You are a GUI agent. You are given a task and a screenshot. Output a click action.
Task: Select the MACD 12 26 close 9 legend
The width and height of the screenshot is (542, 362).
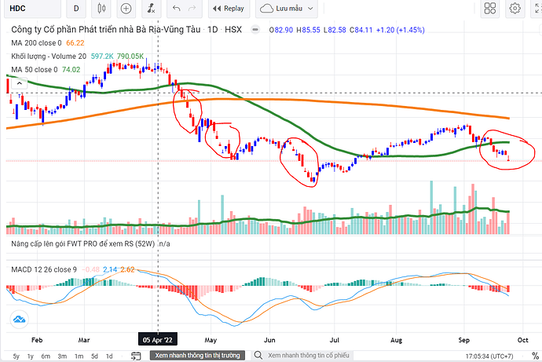tap(44, 269)
